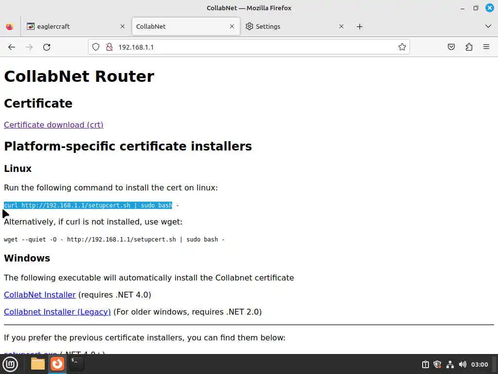Close the CollabNet tab

pyautogui.click(x=232, y=26)
